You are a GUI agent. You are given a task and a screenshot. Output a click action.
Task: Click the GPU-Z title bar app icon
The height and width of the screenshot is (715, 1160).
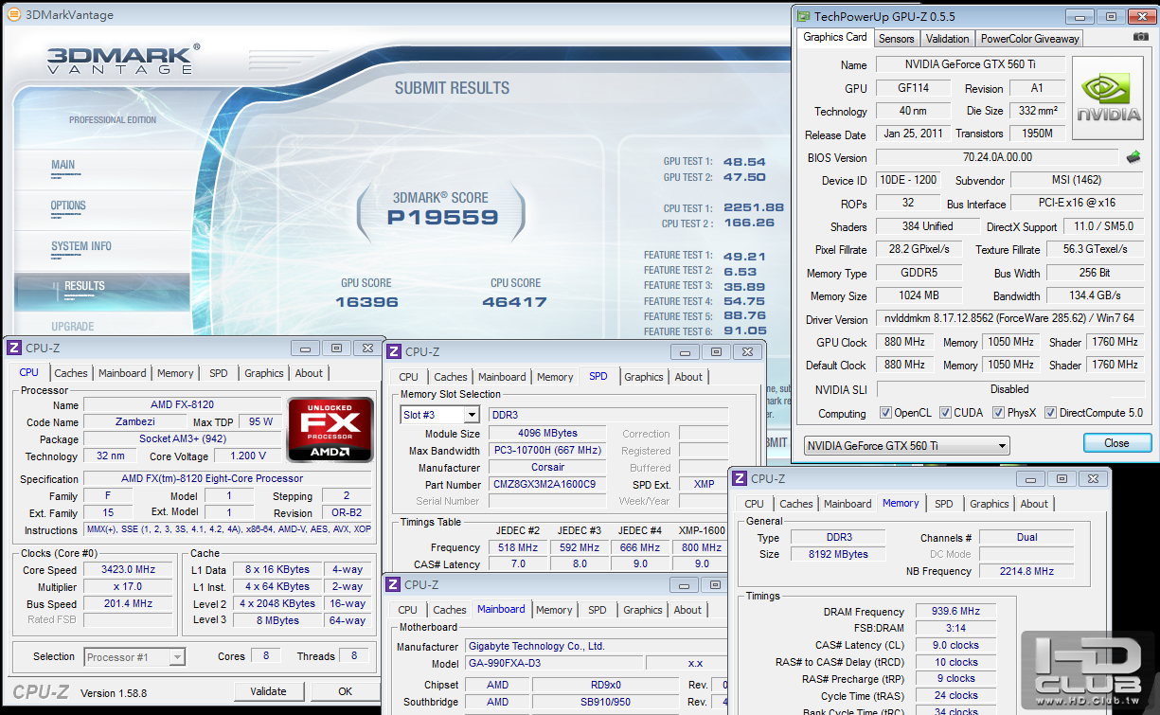pos(803,16)
